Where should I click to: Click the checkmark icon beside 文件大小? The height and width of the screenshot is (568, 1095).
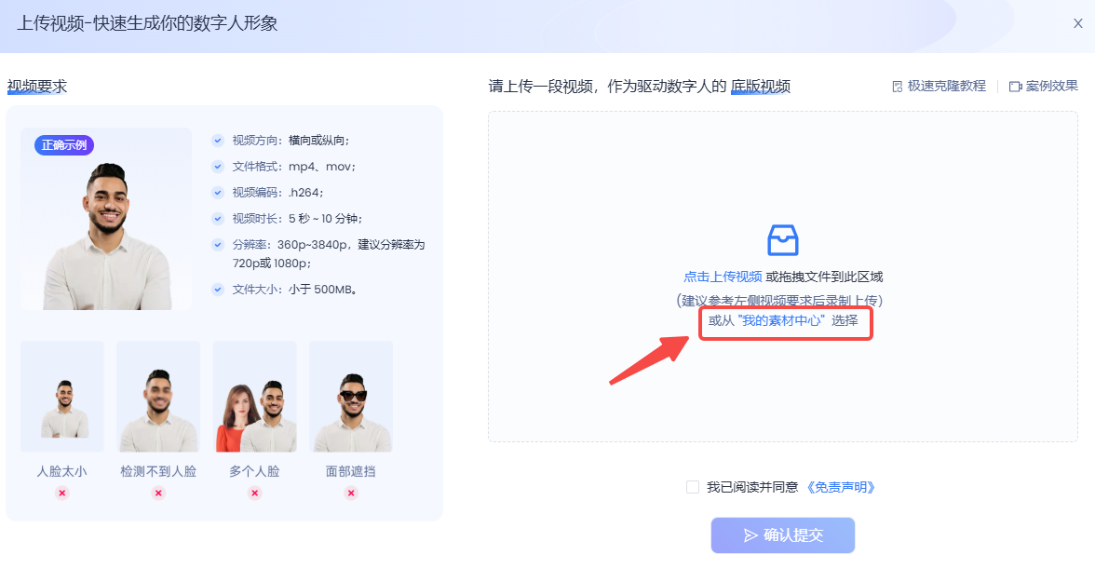click(218, 290)
